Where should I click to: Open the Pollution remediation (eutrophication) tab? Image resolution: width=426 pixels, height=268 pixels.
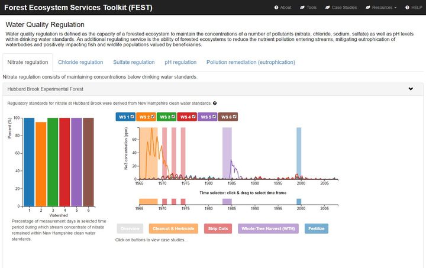coord(250,62)
